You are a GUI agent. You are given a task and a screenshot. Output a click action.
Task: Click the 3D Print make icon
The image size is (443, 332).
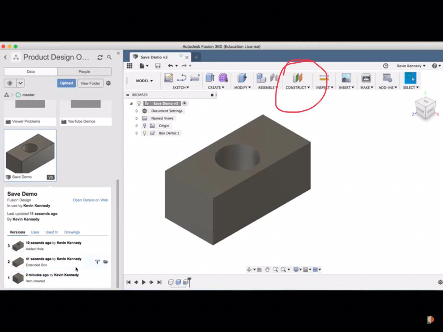pos(366,78)
